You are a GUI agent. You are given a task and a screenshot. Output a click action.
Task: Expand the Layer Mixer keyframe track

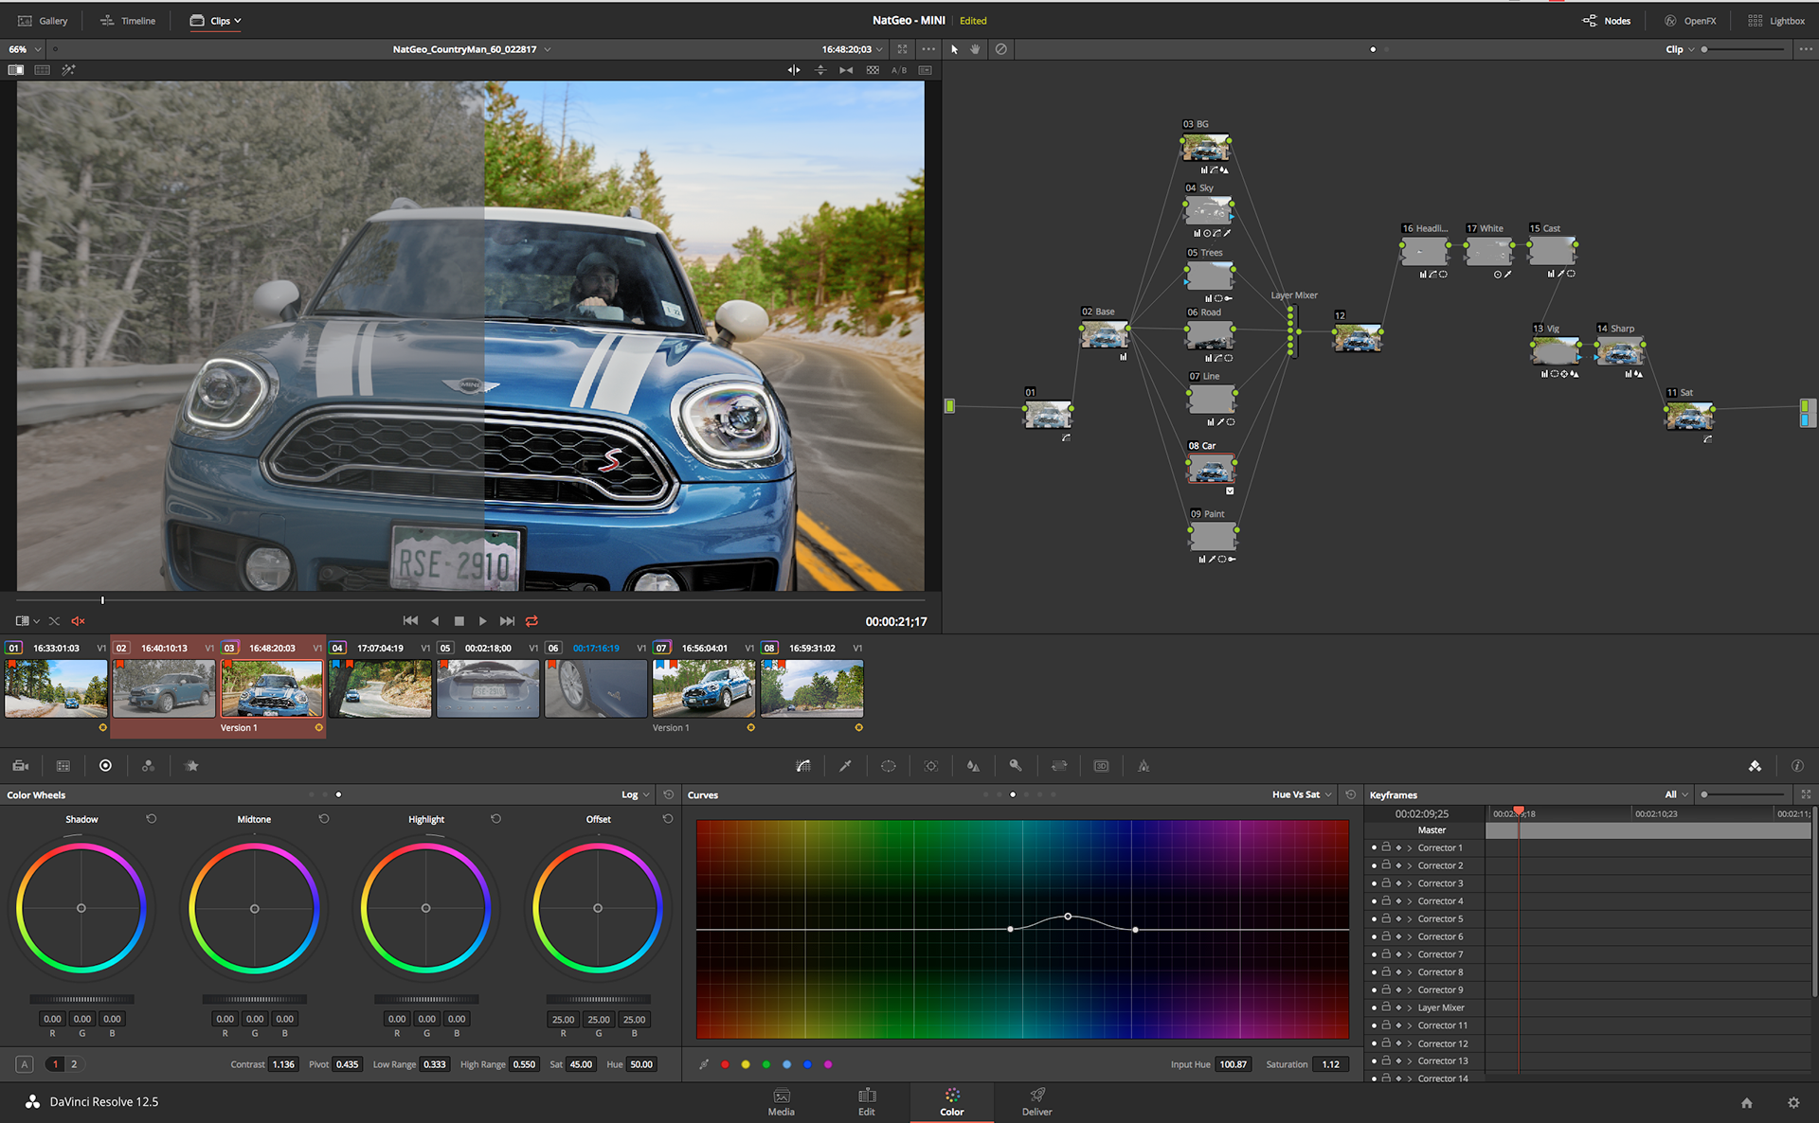[x=1410, y=1008]
